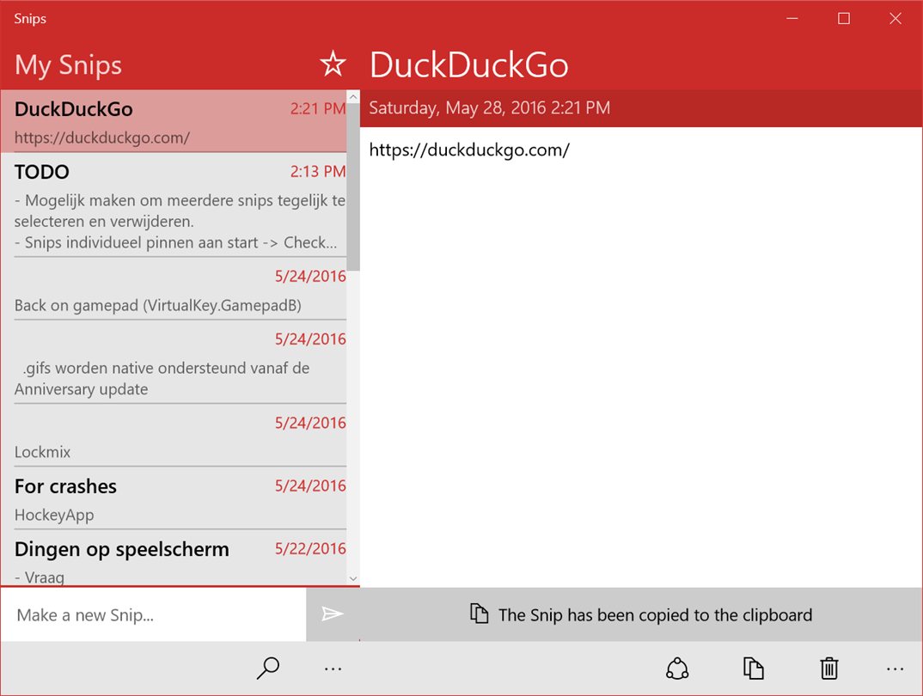Click the https://duckduckgo.com/ snip content text

click(469, 150)
